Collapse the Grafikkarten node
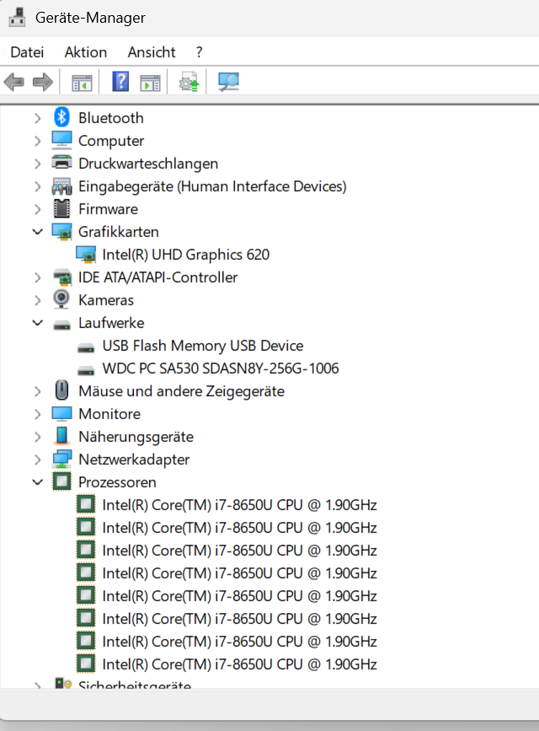The image size is (539, 731). coord(37,232)
